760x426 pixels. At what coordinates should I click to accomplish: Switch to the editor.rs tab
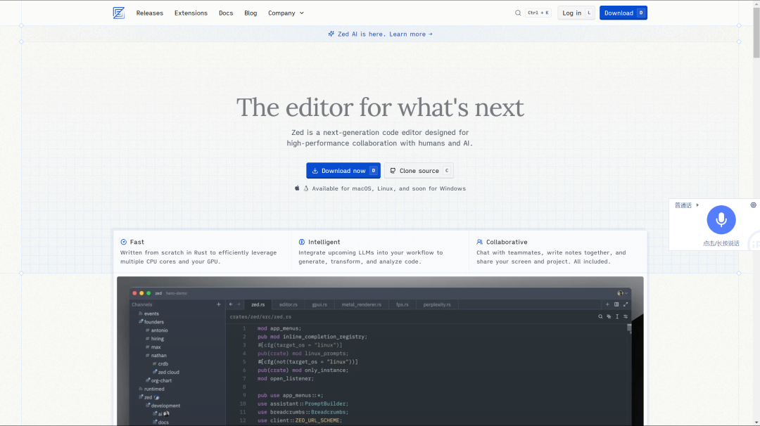point(288,304)
